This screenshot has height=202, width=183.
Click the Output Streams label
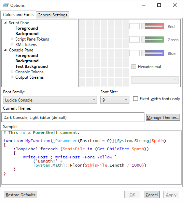click(30, 77)
